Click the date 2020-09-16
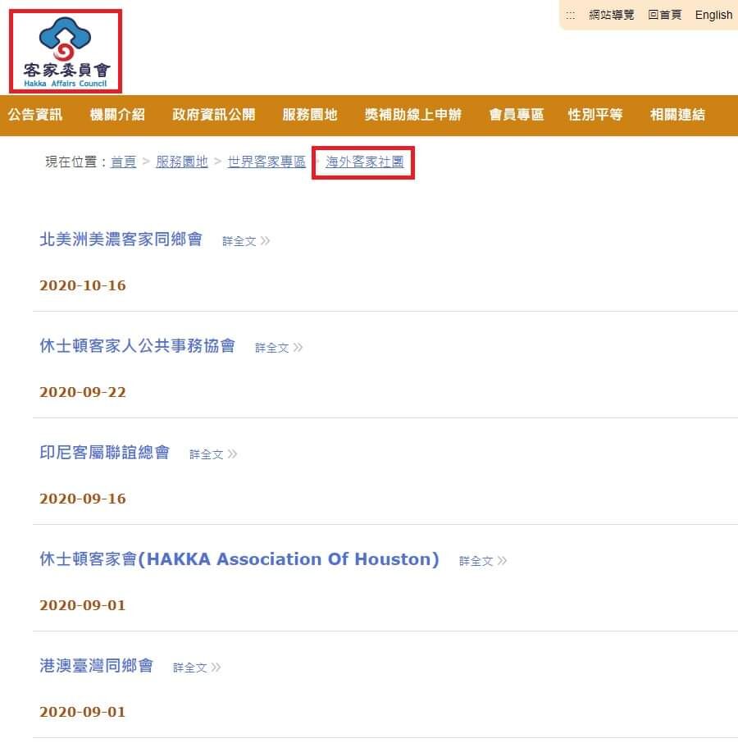Image resolution: width=738 pixels, height=743 pixels. pos(83,499)
